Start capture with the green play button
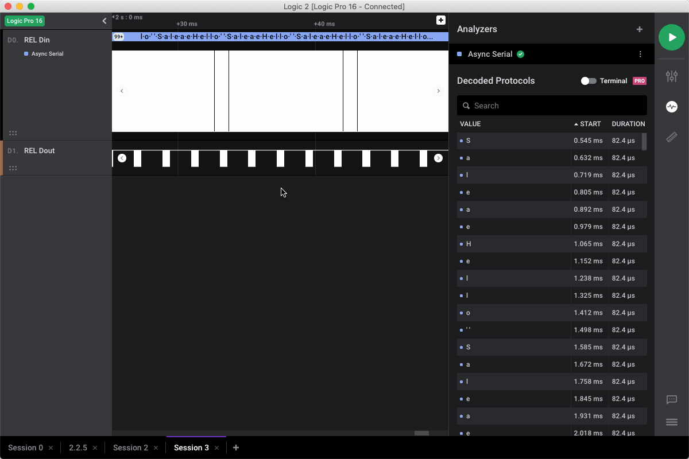Viewport: 689px width, 459px height. click(x=671, y=37)
